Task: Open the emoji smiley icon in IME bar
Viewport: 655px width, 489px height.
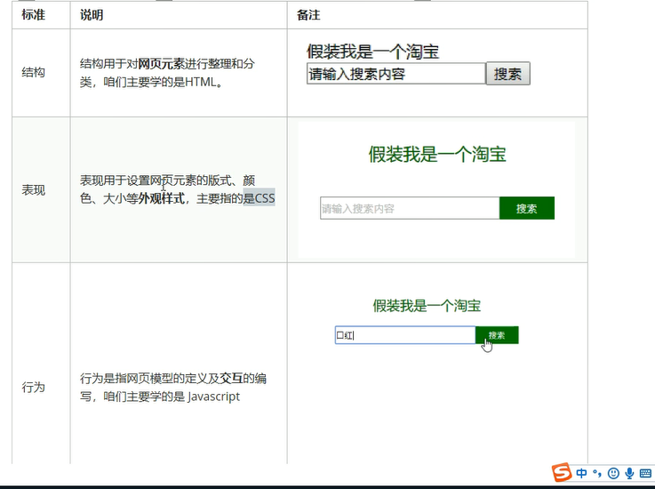Action: (x=613, y=473)
